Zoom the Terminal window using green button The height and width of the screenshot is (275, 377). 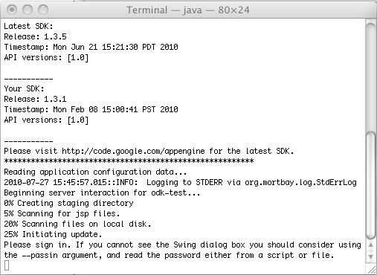(x=43, y=10)
